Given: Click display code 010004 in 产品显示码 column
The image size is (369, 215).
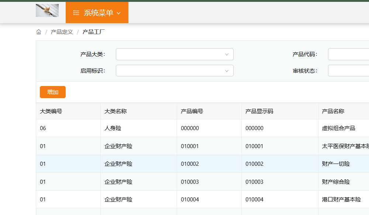Looking at the screenshot, I should (254, 200).
